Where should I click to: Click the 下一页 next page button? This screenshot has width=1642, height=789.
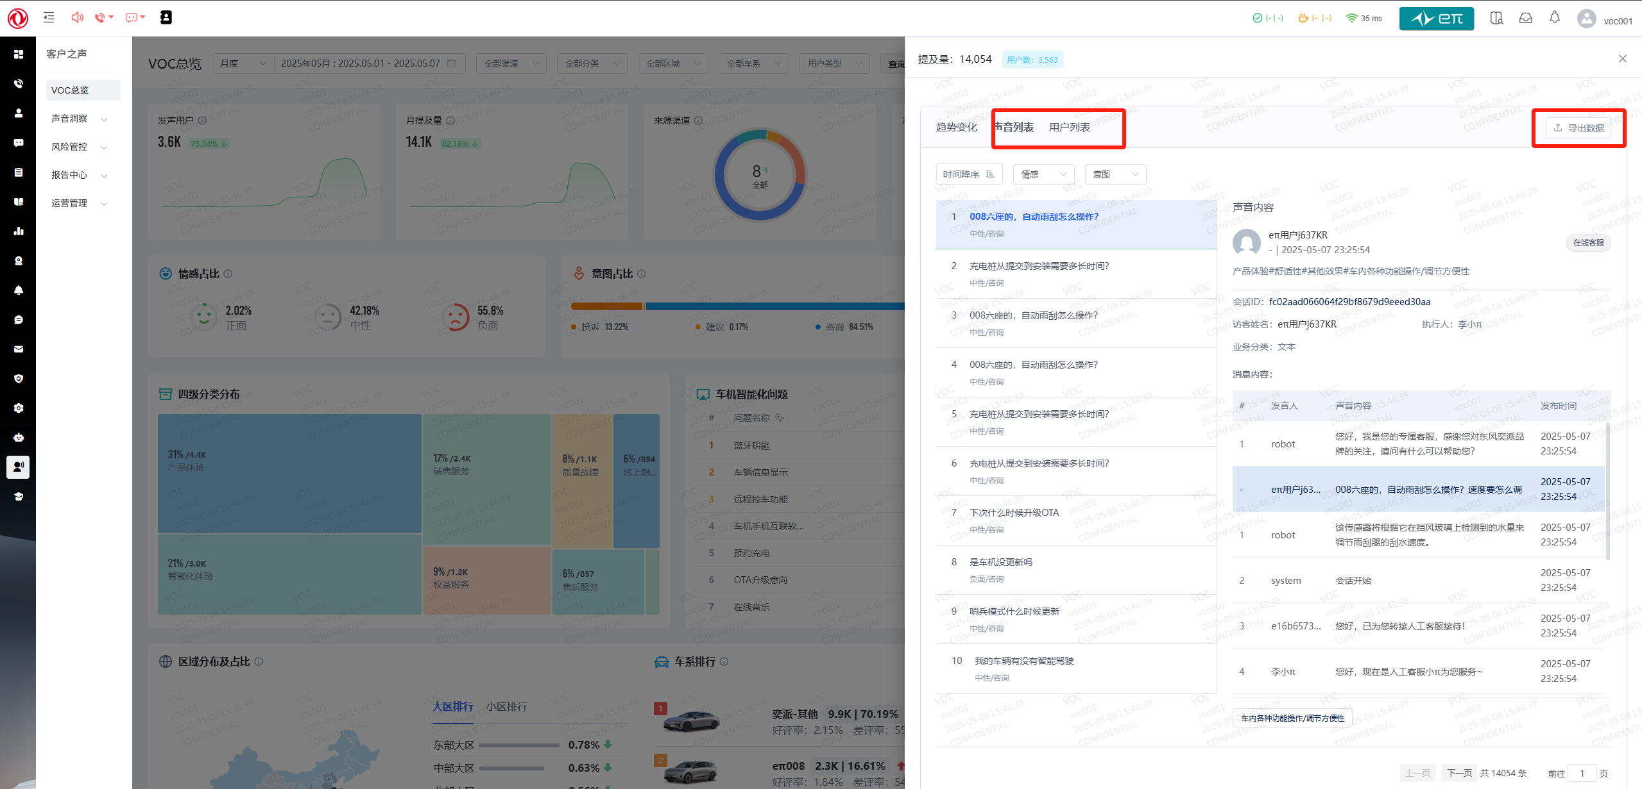point(1458,773)
